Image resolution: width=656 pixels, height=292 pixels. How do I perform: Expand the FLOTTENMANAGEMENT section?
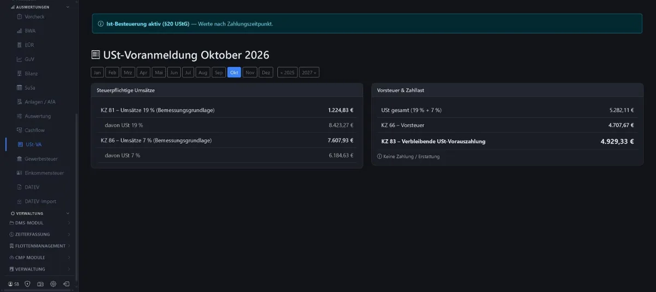coord(39,246)
